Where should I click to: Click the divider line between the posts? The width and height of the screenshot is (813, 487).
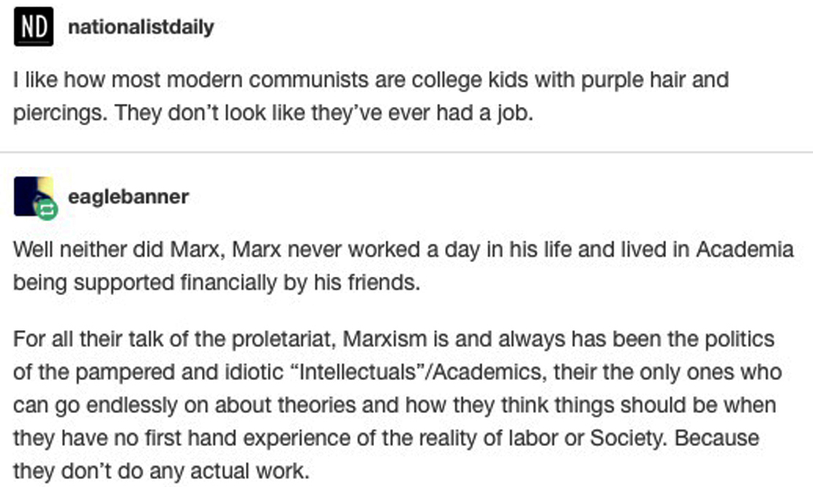406,152
